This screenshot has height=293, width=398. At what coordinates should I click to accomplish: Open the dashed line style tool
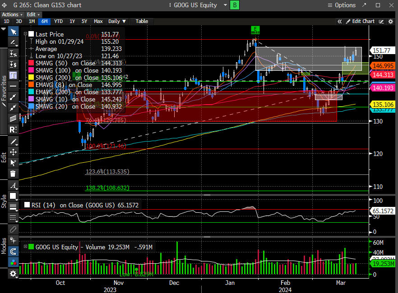tap(13, 217)
